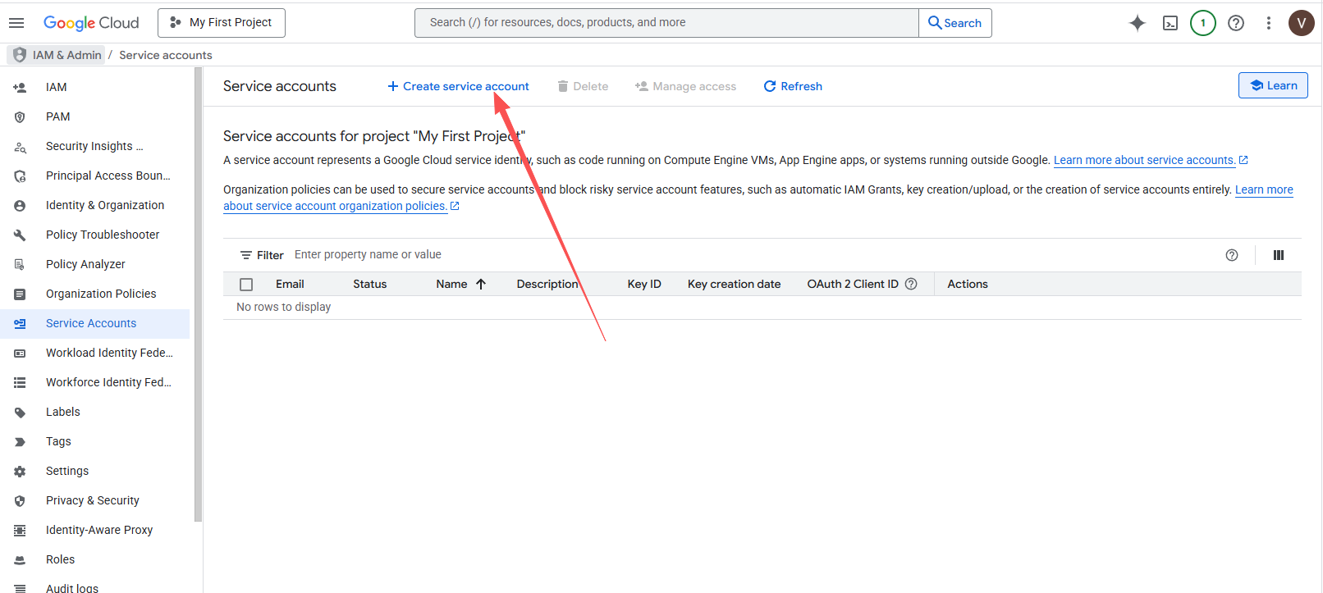Open the help question mark icon in header

tap(1235, 23)
